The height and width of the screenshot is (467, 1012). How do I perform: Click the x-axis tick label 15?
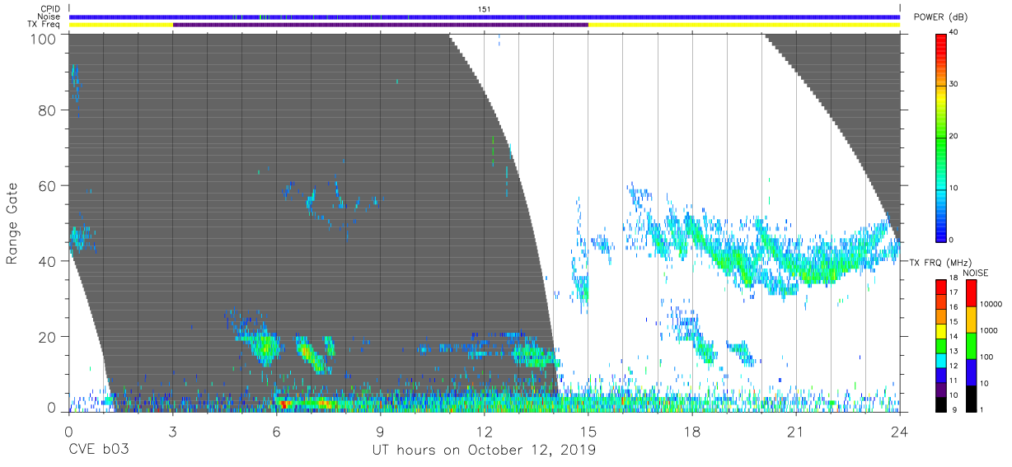(588, 431)
